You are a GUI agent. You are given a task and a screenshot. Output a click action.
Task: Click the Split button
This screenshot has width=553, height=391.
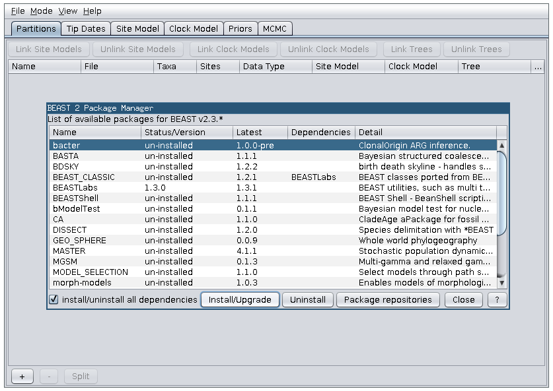81,376
